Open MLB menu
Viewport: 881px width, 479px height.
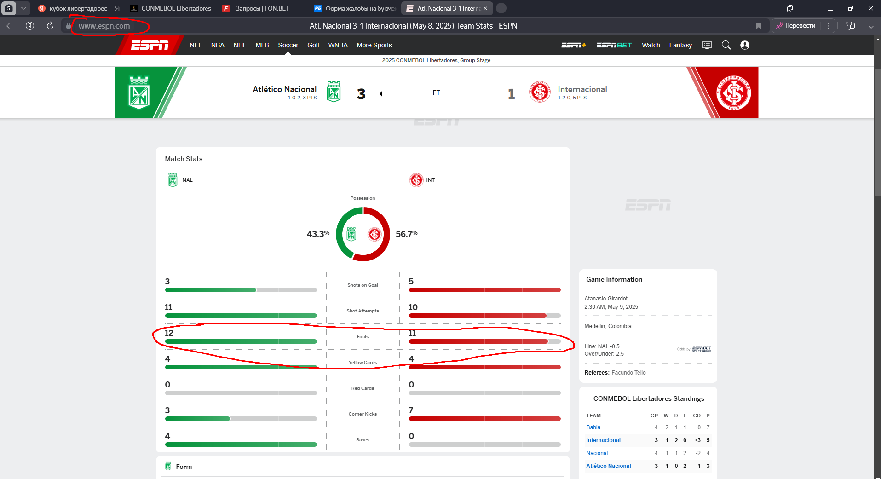pyautogui.click(x=262, y=45)
